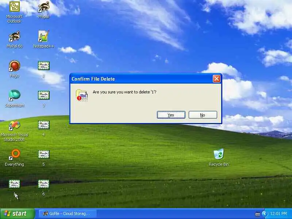Select the certificate file named 1
292x219 pixels.
(14, 184)
